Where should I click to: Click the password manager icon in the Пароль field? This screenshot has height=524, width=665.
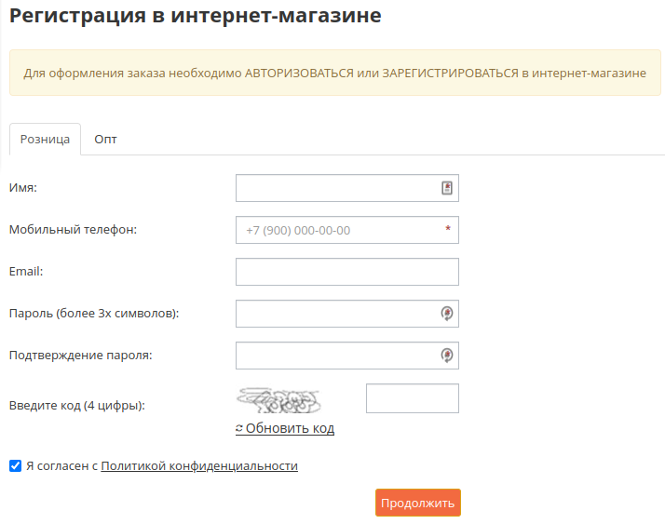tap(446, 314)
